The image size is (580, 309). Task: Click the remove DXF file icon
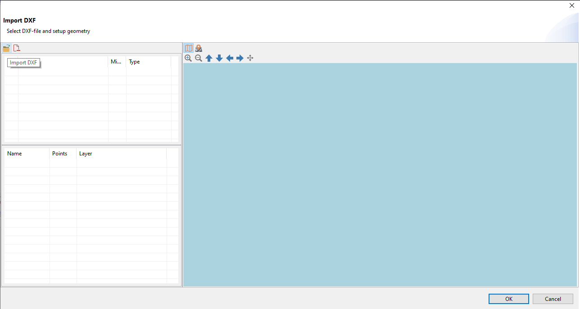(17, 48)
